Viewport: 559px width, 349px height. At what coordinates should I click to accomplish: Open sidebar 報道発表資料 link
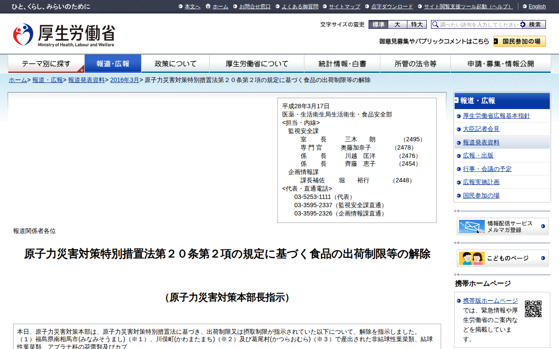coord(481,142)
